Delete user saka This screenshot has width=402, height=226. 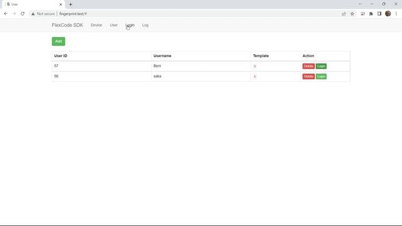point(308,77)
